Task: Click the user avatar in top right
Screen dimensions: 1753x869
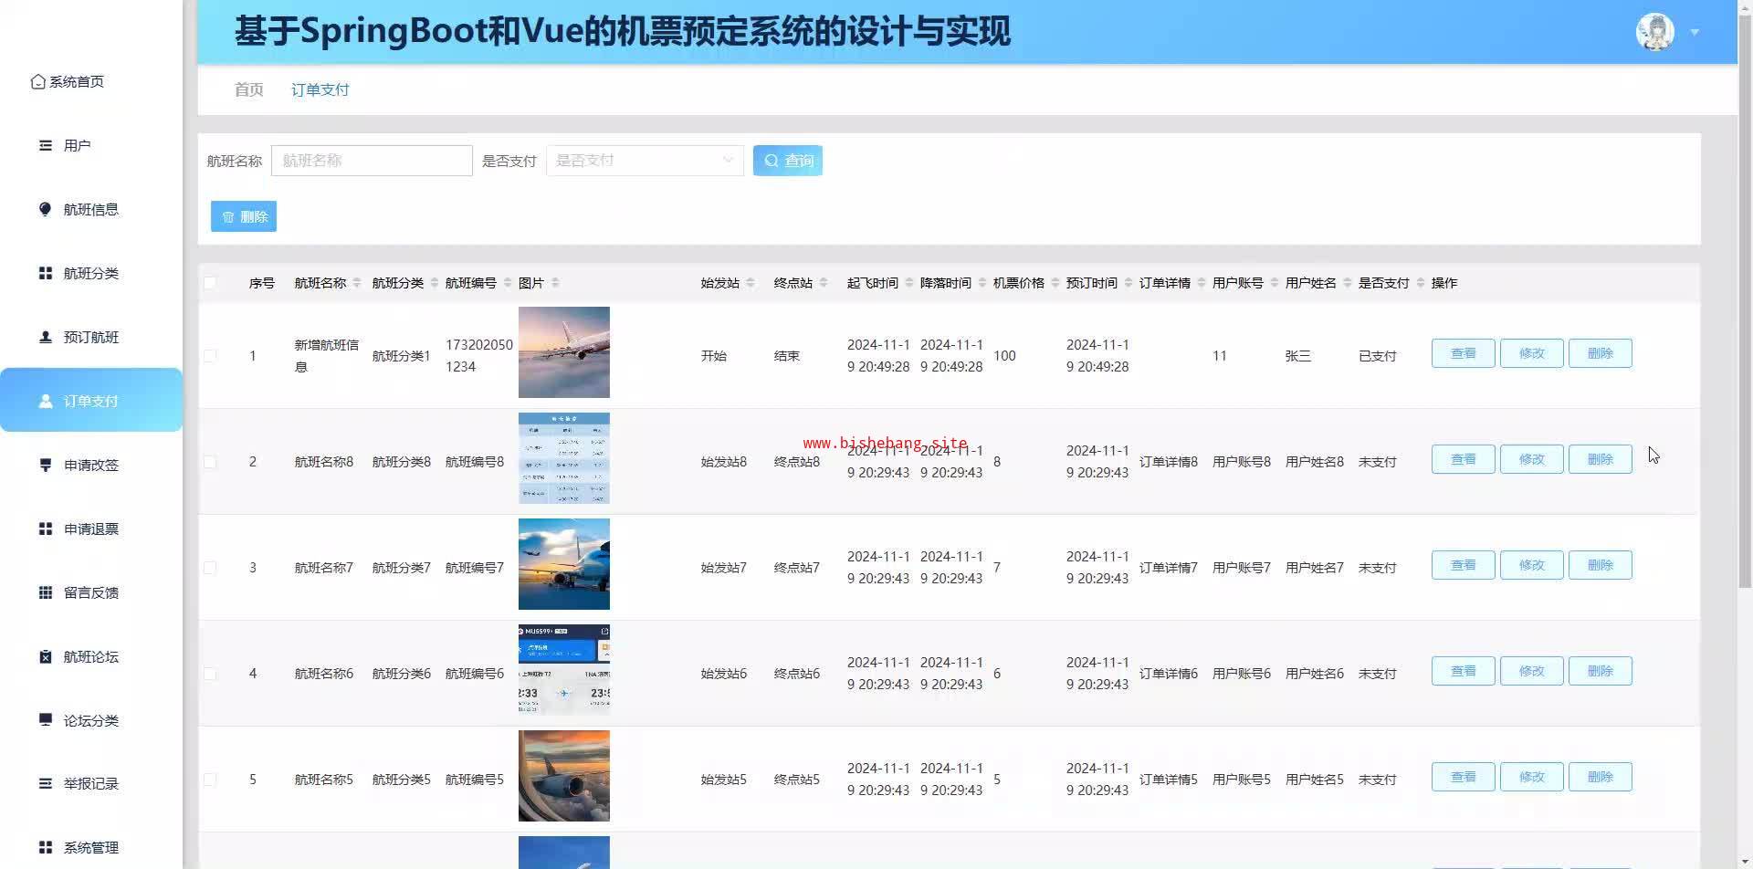Action: pyautogui.click(x=1654, y=32)
